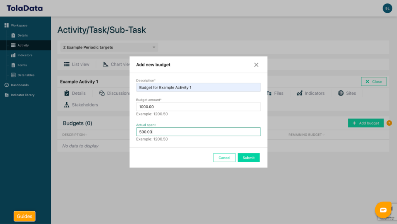Open Dashboards from the sidebar
397x224 pixels.
(x=19, y=85)
